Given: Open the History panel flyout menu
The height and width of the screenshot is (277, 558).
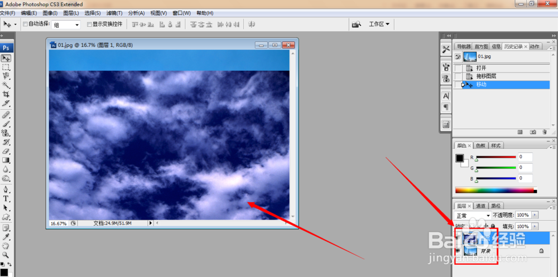Looking at the screenshot, I should click(552, 47).
